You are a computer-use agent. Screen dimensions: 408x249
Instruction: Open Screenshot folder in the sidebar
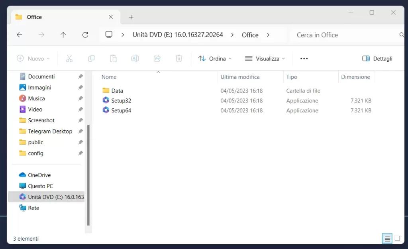coord(41,120)
